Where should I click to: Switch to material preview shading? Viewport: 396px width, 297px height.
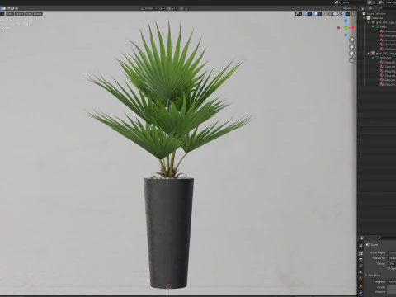(x=339, y=14)
